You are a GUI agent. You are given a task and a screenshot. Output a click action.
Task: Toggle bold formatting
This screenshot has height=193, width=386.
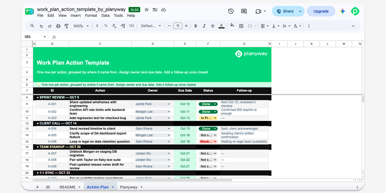tap(196, 26)
